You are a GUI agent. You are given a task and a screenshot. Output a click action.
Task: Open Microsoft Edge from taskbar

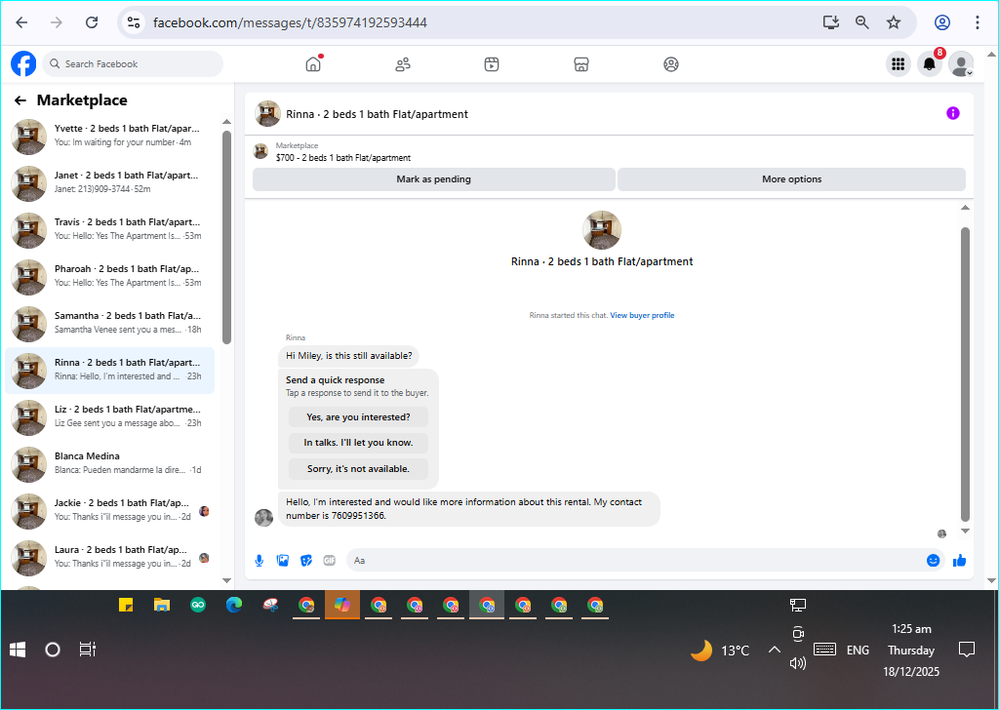234,605
